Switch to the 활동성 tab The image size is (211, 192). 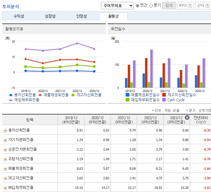pyautogui.click(x=113, y=16)
